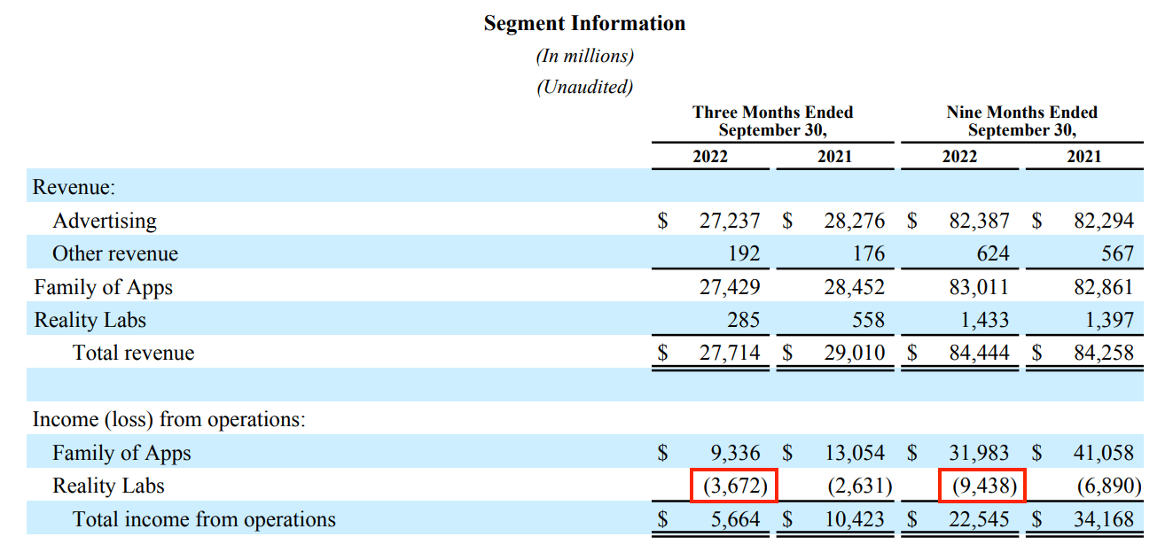Click the Advertising row label
Screen dimensions: 1173x560
point(105,221)
